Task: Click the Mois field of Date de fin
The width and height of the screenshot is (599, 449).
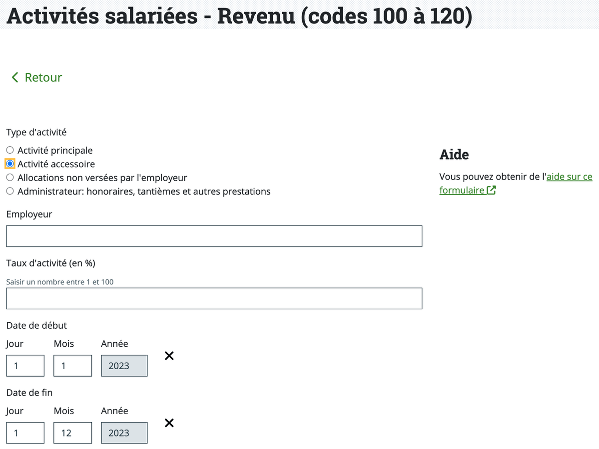Action: tap(72, 433)
